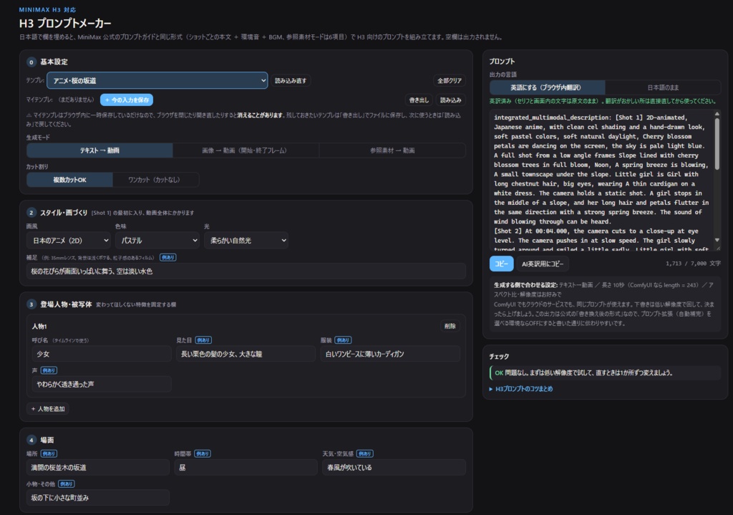This screenshot has height=515, width=733.
Task: Select the 画像→動画 generation mode
Action: (x=246, y=150)
